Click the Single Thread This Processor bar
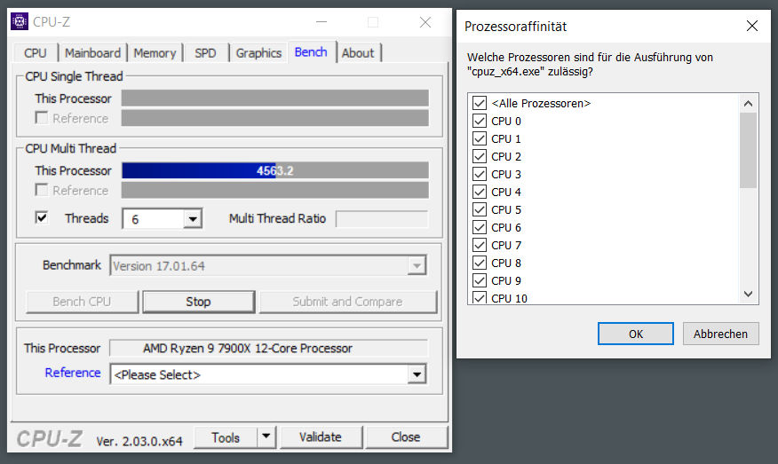Viewport: 778px width, 464px height. 275,98
